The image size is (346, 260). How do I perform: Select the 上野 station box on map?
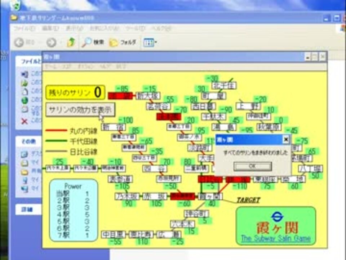pyautogui.click(x=248, y=106)
